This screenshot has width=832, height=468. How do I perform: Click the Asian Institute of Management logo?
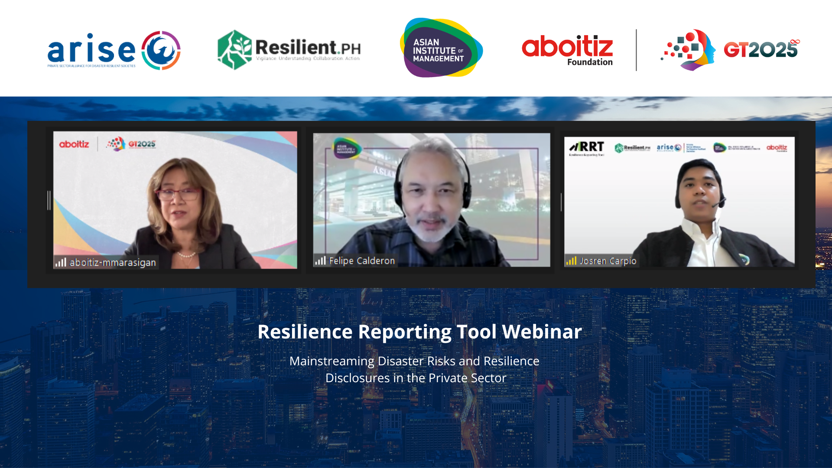click(x=441, y=48)
